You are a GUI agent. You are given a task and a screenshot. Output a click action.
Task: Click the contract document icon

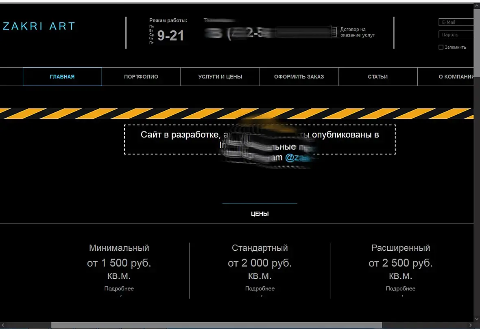[x=334, y=32]
